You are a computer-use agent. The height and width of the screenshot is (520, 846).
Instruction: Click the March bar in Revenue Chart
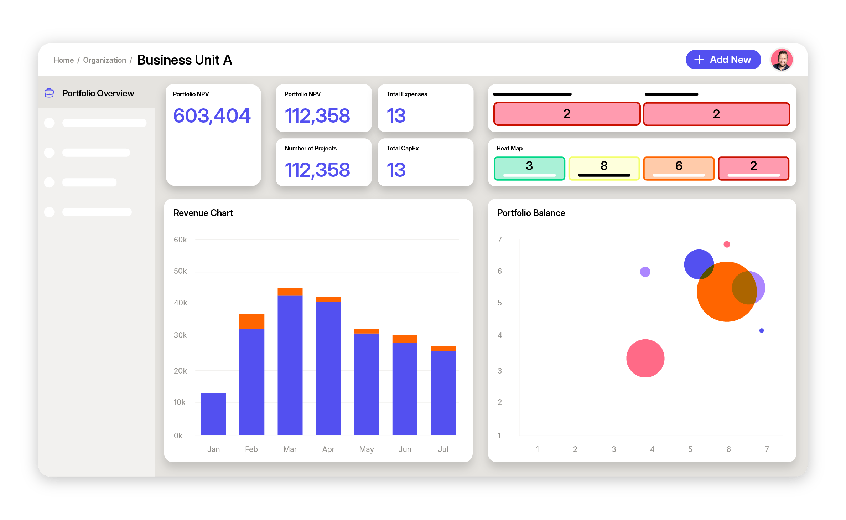(x=290, y=364)
